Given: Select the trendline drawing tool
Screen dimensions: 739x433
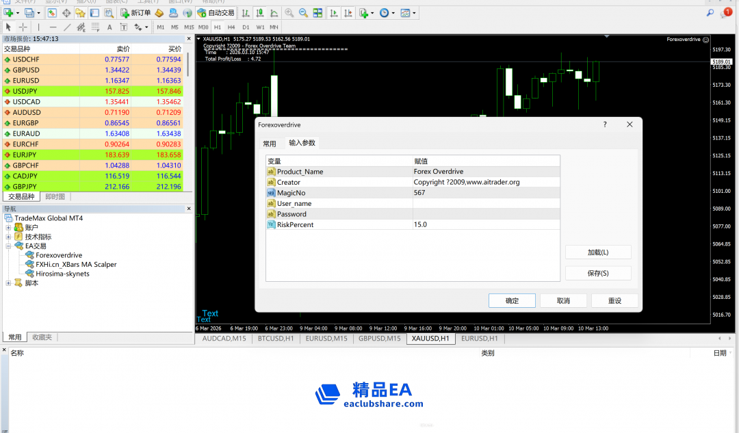Looking at the screenshot, I should 67,27.
